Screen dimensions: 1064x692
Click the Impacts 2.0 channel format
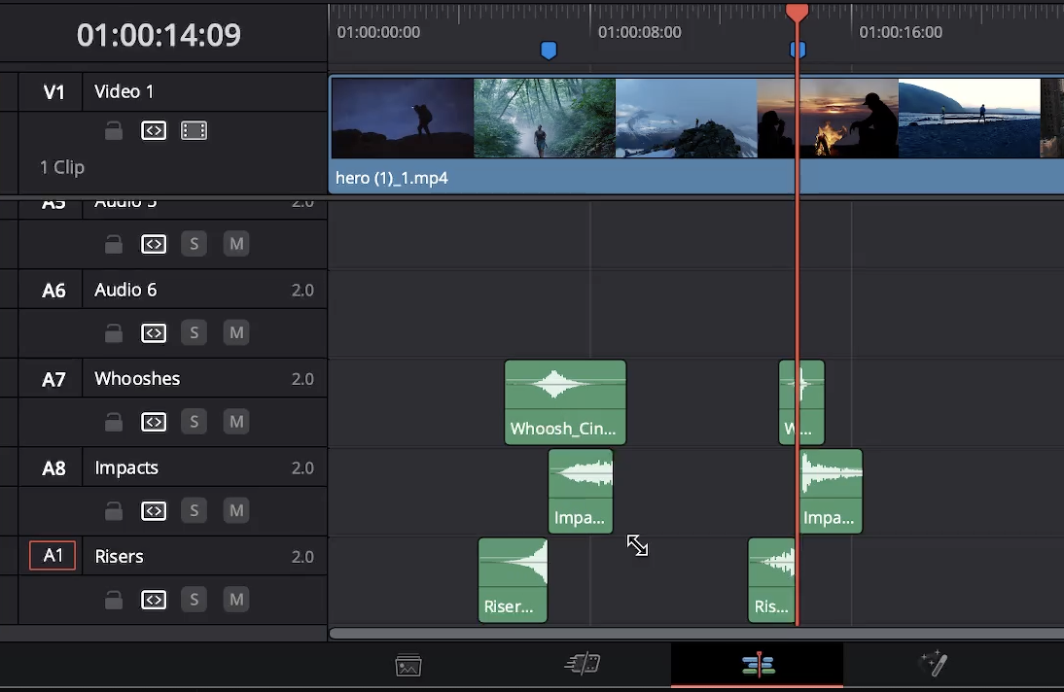pos(302,467)
